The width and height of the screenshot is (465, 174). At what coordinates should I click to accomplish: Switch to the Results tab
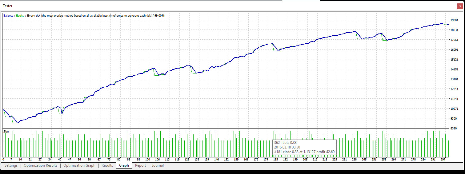tap(107, 165)
